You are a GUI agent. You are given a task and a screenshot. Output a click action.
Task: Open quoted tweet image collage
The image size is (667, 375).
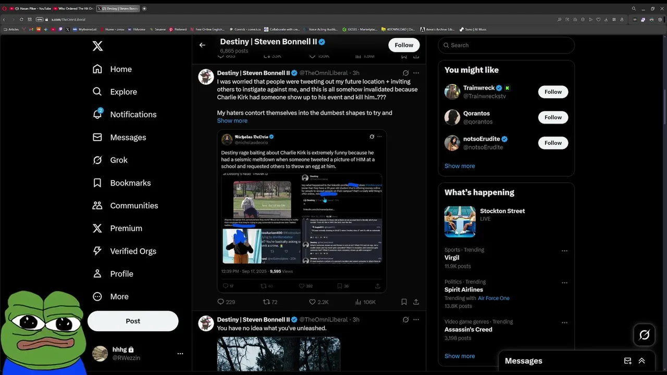click(x=302, y=219)
